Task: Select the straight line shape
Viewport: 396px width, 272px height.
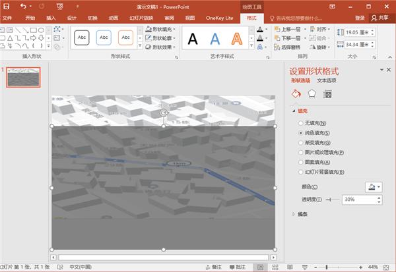Action: 18,30
